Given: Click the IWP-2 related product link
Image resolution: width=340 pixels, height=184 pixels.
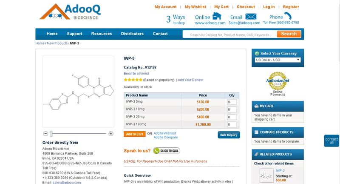Looking at the screenshot, I should [280, 171].
